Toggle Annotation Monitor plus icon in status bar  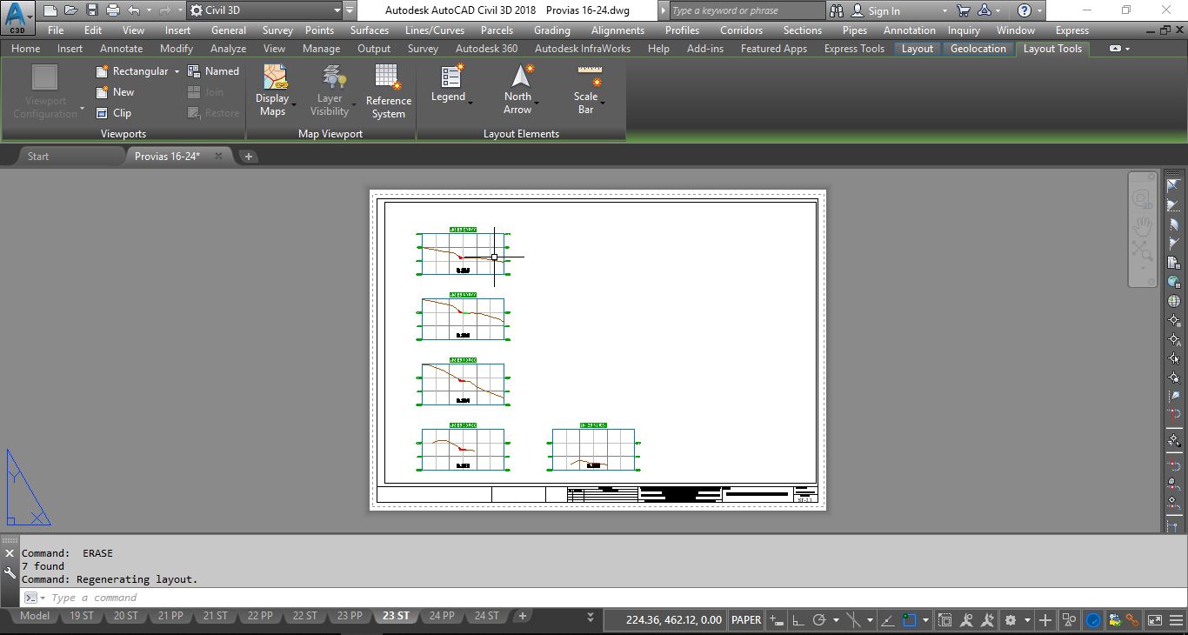point(1045,620)
